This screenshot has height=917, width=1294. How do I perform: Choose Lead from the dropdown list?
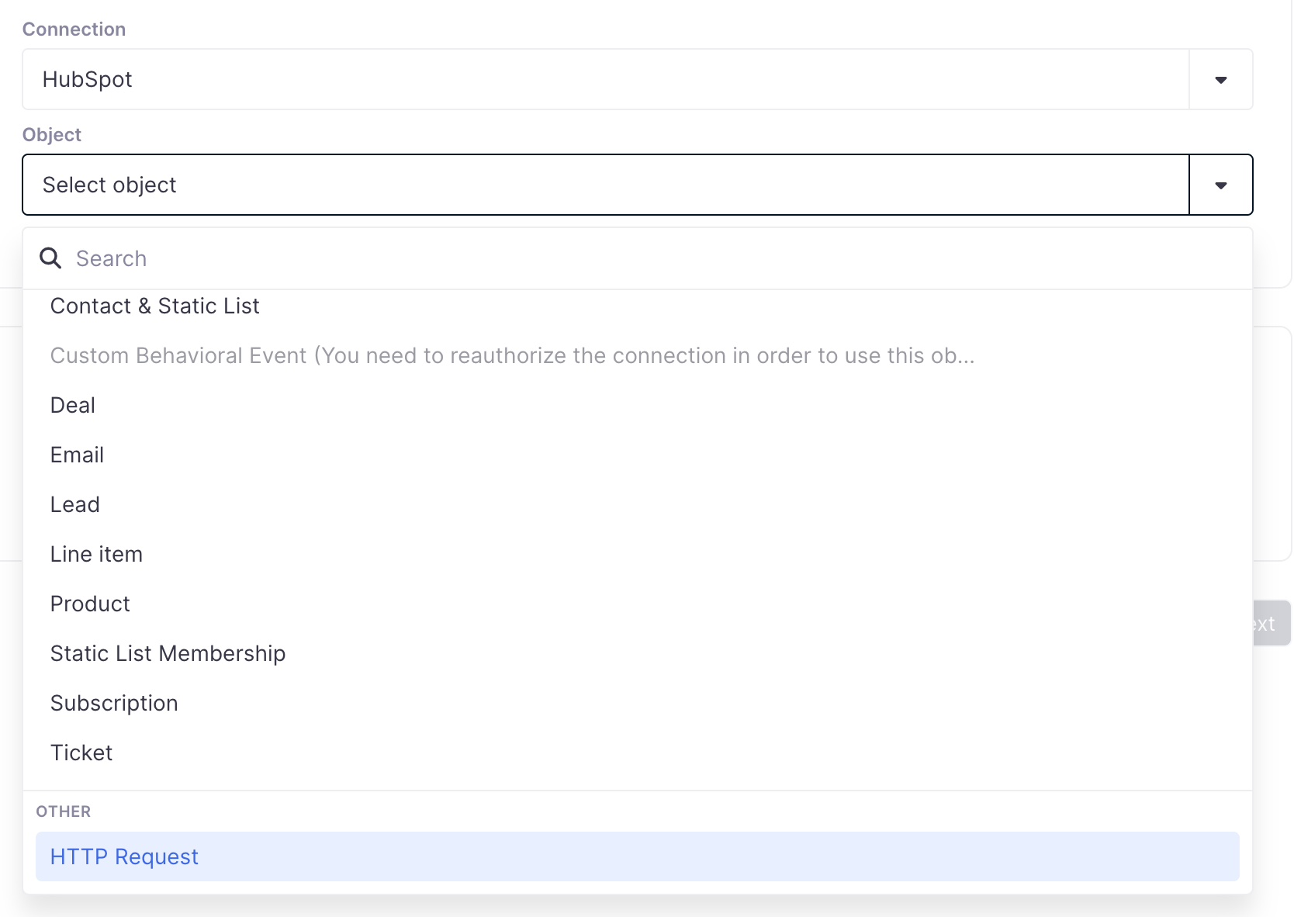(x=75, y=505)
